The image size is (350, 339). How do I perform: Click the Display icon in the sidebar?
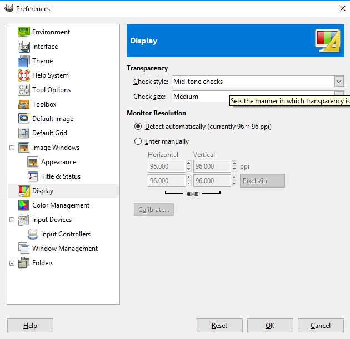coord(24,191)
